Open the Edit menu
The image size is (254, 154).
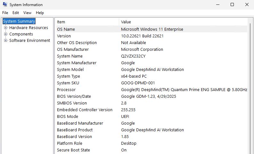16,12
